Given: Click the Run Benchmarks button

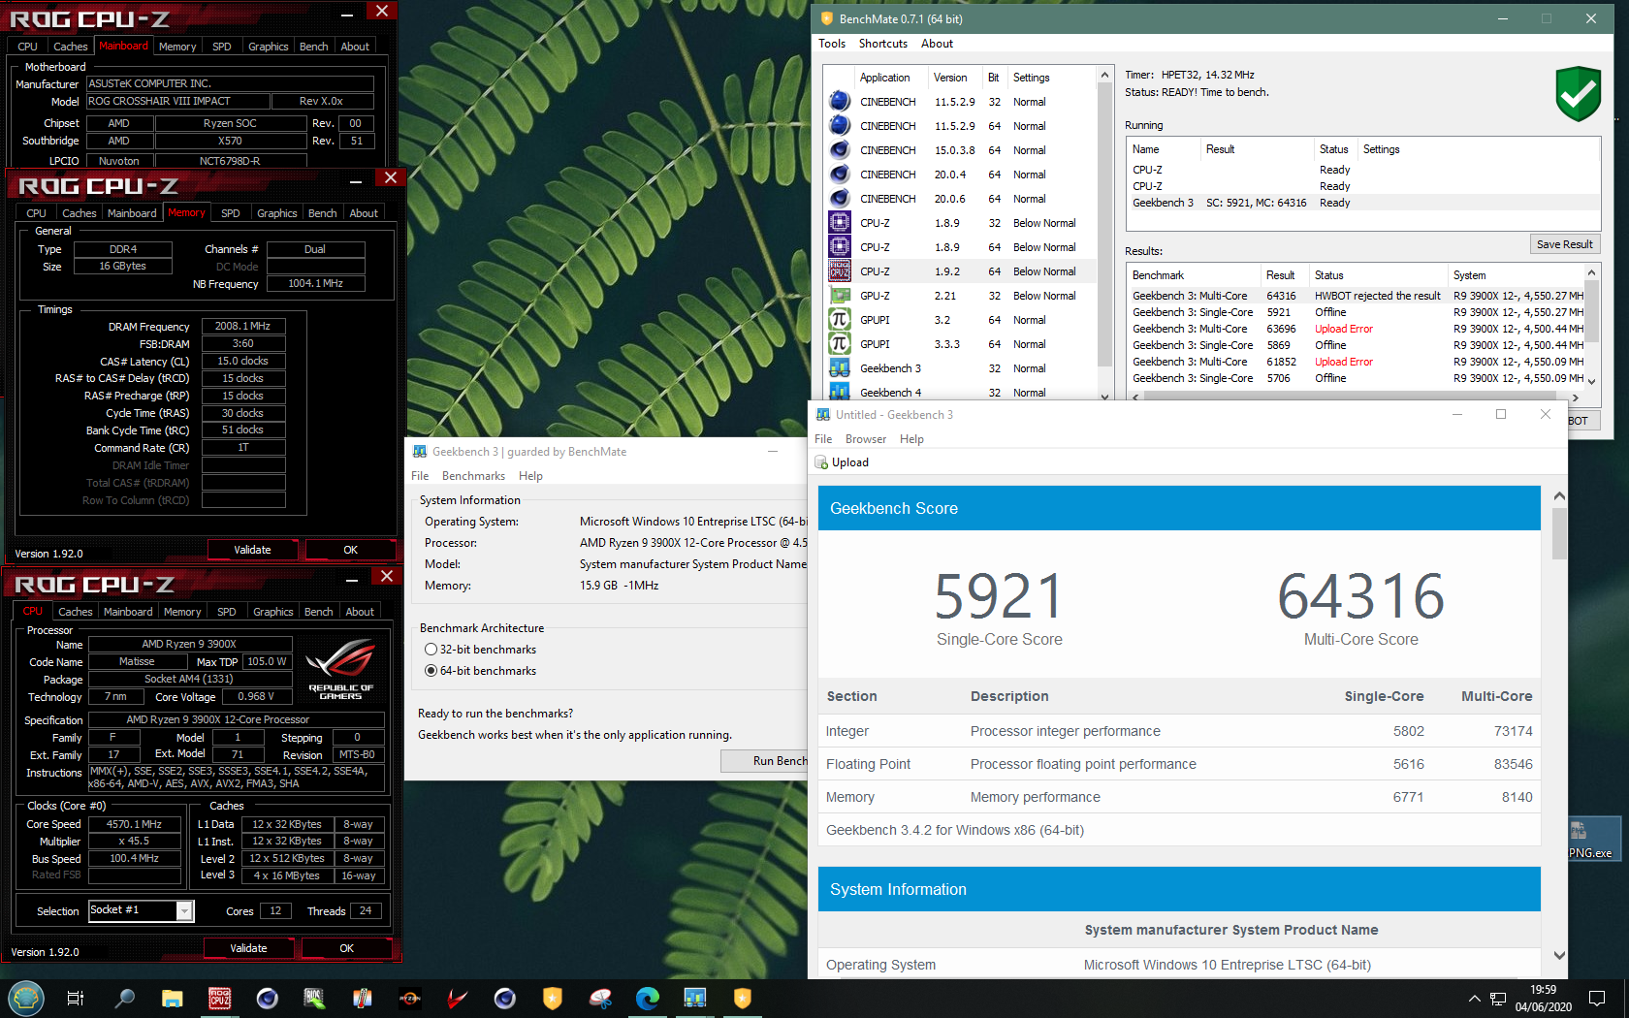Looking at the screenshot, I should tap(764, 761).
